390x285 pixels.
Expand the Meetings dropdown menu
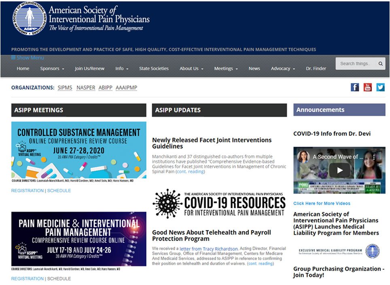coord(226,69)
